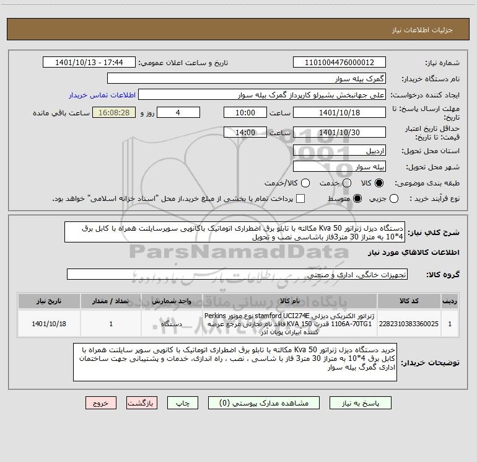The height and width of the screenshot is (462, 477).
Task: Click the quantity cell showing 1
Action: pos(111,324)
